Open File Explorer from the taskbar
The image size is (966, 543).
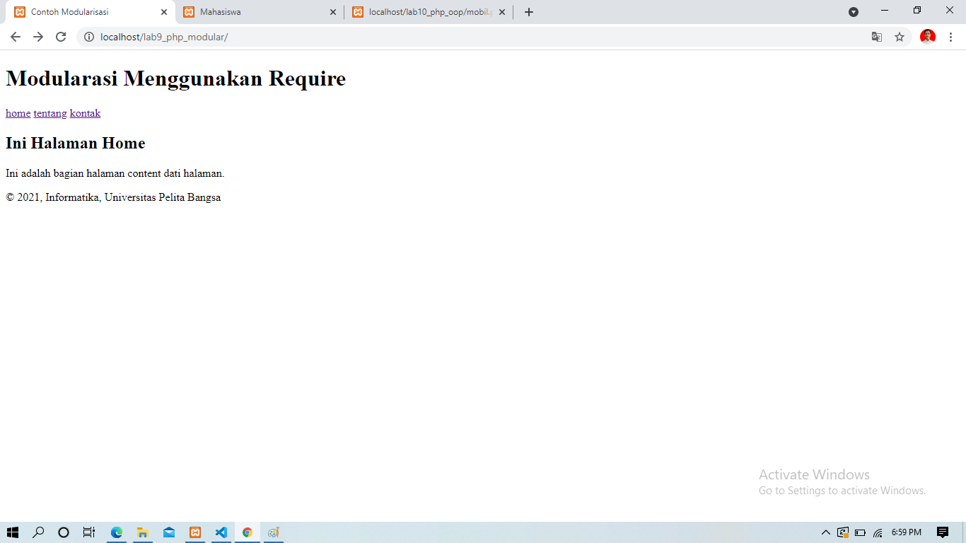pos(143,532)
